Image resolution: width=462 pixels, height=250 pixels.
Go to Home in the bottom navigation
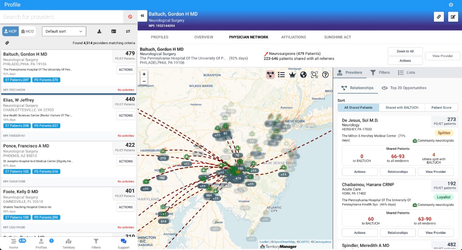[x=14, y=243]
